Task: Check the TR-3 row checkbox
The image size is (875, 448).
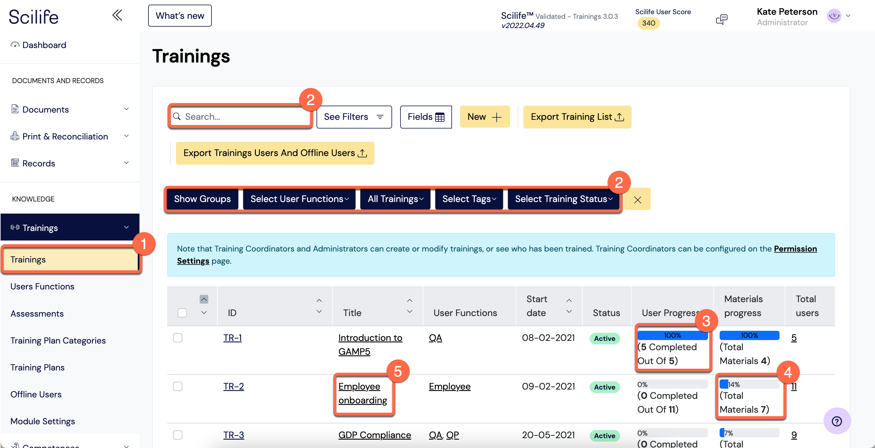Action: pos(178,435)
